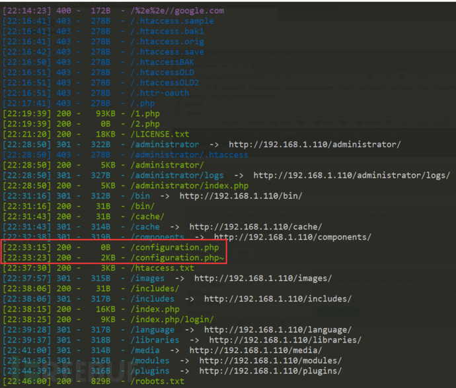This screenshot has width=456, height=388.
Task: Click the /1.php result line
Action: [81, 113]
